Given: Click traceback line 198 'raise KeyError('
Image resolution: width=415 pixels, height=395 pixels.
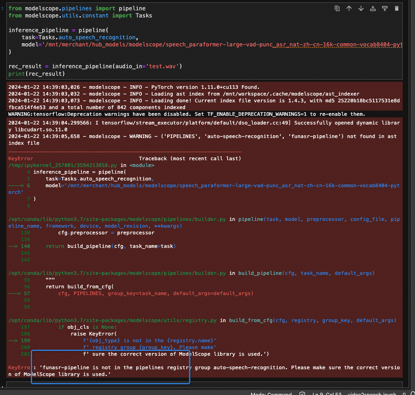Looking at the screenshot, I should point(94,334).
